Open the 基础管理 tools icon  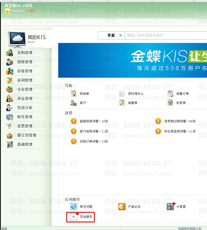(x=10, y=144)
